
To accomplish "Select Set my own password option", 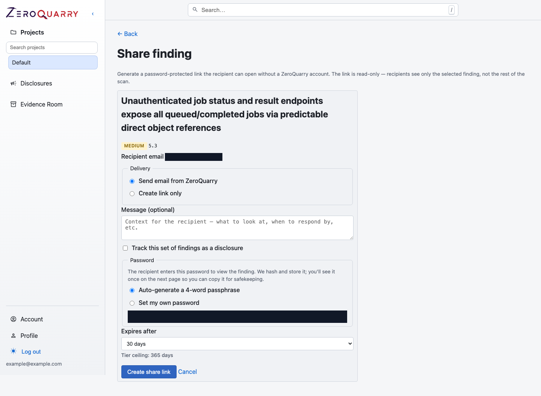I will tap(132, 303).
